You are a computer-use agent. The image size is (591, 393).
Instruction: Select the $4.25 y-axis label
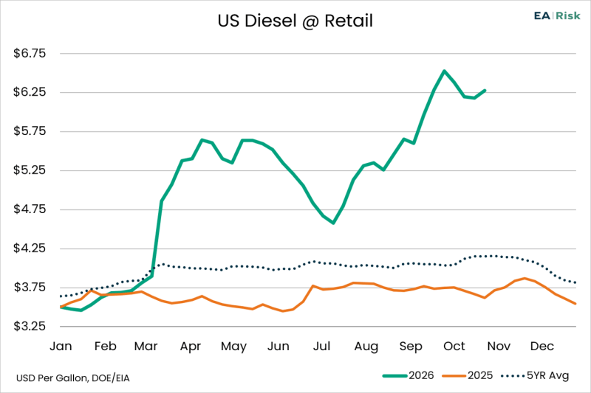pyautogui.click(x=30, y=248)
